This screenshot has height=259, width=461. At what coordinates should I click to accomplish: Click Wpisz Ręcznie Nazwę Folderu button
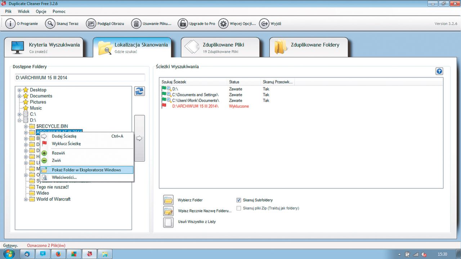[x=169, y=211]
